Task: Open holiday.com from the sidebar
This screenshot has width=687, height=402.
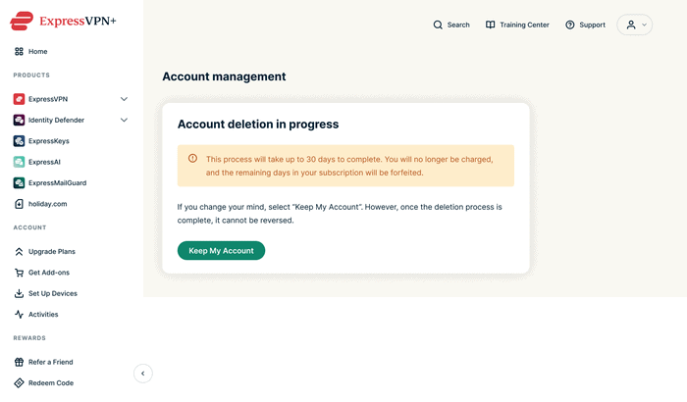Action: pos(48,204)
